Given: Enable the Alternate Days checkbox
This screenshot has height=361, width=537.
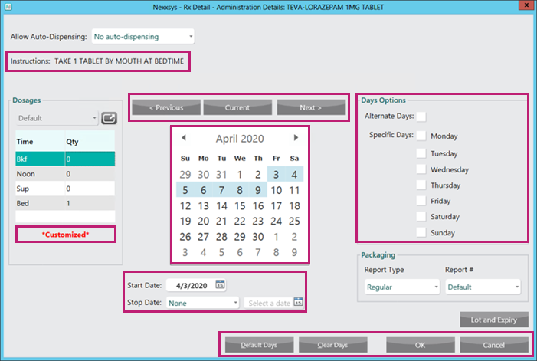Looking at the screenshot, I should (421, 117).
